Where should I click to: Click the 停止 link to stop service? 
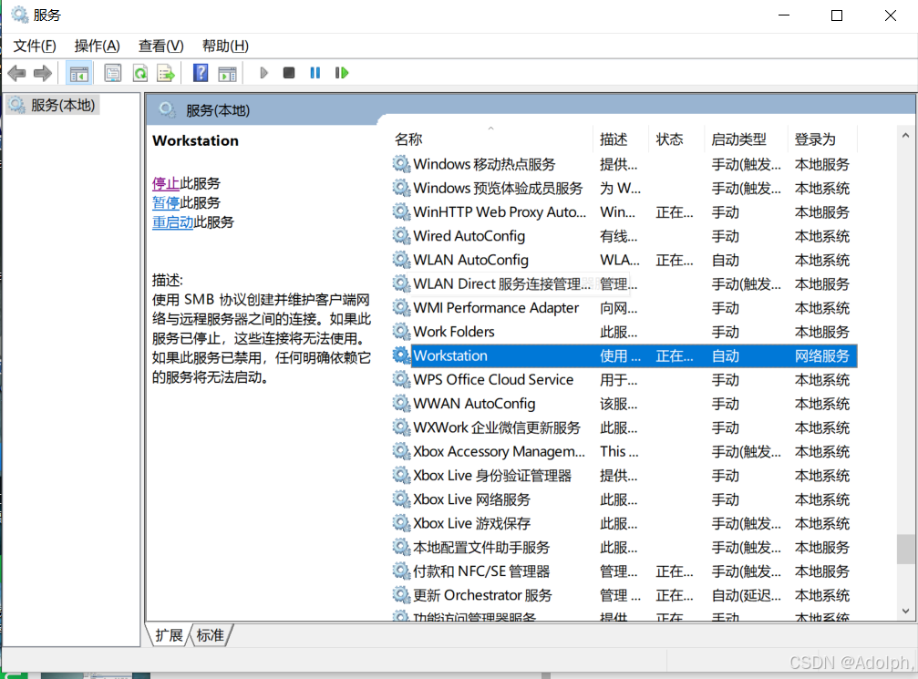coord(166,183)
